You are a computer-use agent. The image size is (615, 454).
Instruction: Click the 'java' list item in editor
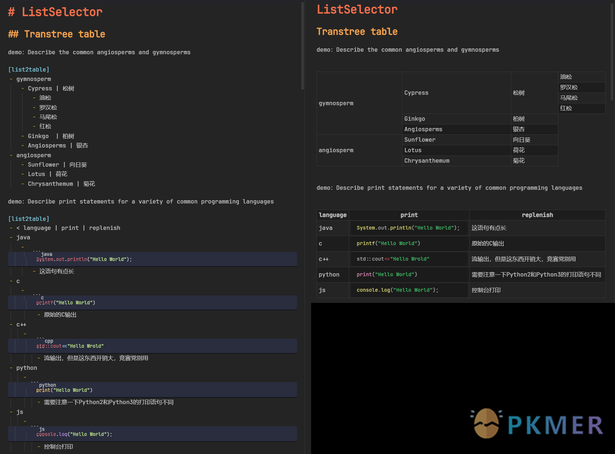point(23,237)
